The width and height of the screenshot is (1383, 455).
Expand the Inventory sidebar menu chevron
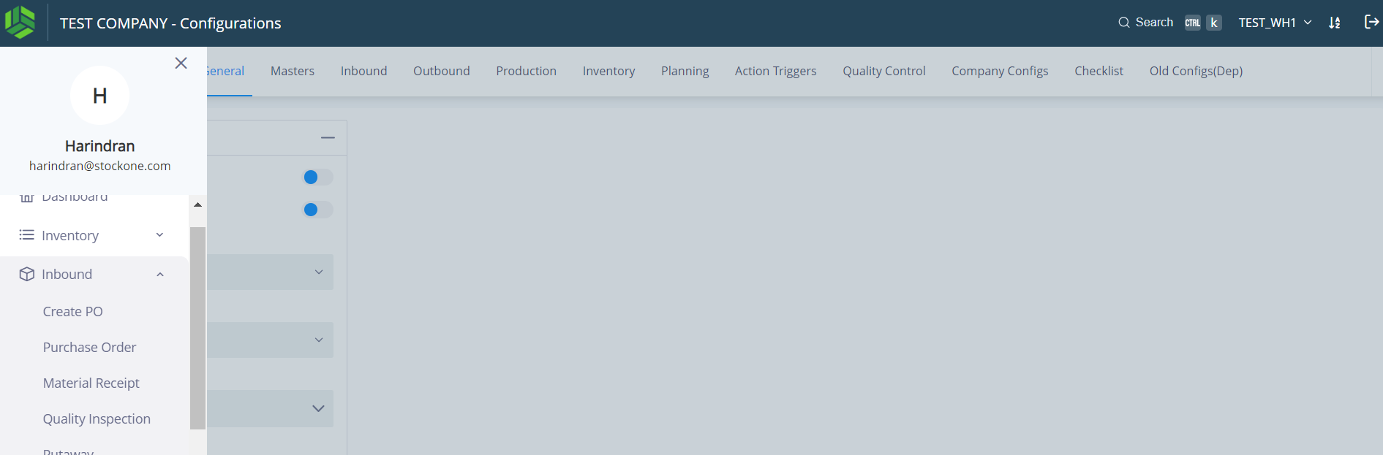click(x=159, y=235)
